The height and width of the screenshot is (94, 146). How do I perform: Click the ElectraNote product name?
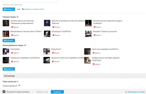click(x=15, y=49)
